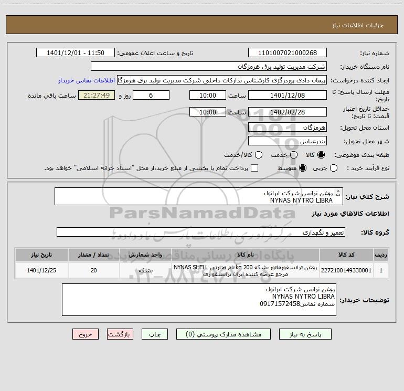This screenshot has height=391, width=404.
Task: Click the unit cell بشکه
Action: click(x=145, y=270)
